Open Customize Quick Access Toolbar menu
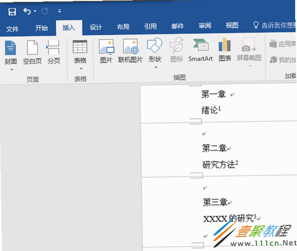Screen dimensions: 297x251 60,11
